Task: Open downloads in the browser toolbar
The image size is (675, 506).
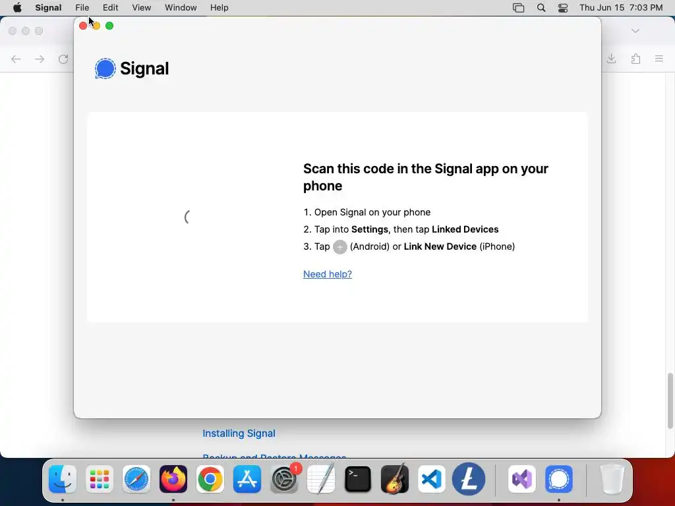Action: click(611, 59)
